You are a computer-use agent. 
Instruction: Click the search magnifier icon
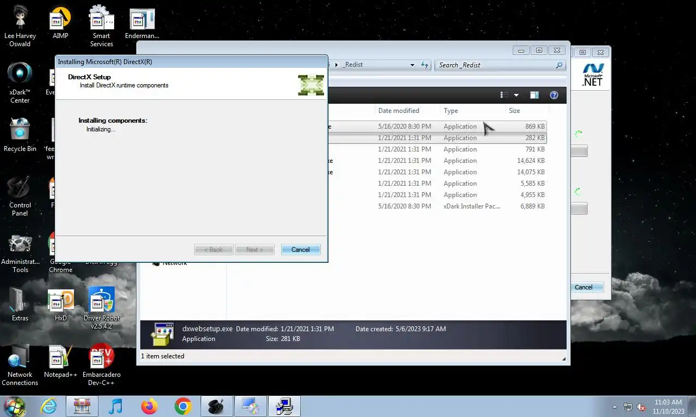558,65
